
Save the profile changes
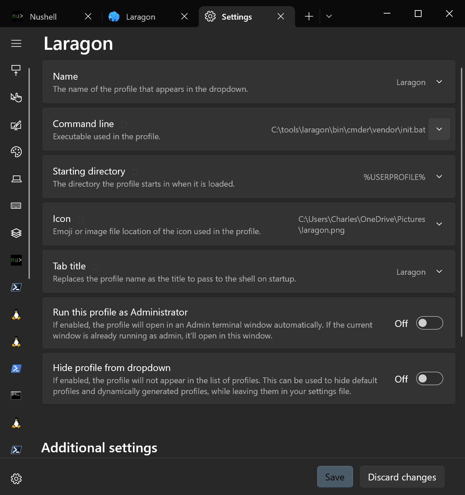335,477
